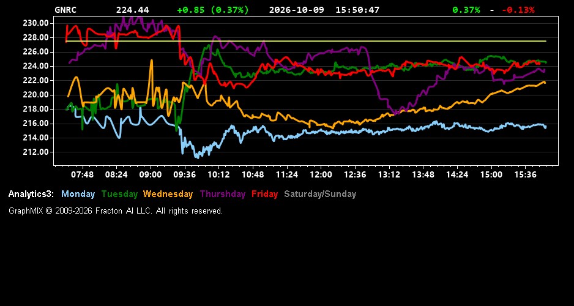
Task: Click the 13:12 time axis label
Action: click(389, 174)
